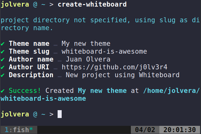This screenshot has height=134, width=201.
Task: Click the checkmark beside Description
Action: [3, 75]
